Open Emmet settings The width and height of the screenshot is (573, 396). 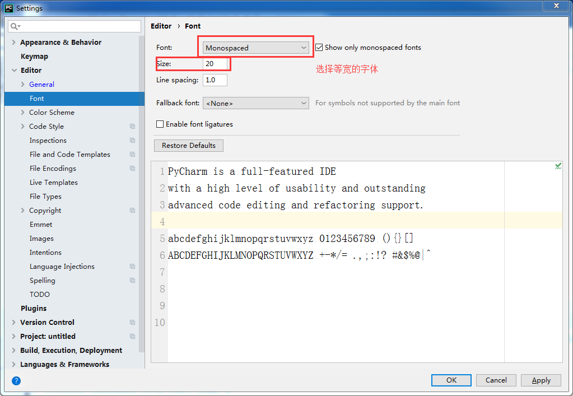pos(41,224)
